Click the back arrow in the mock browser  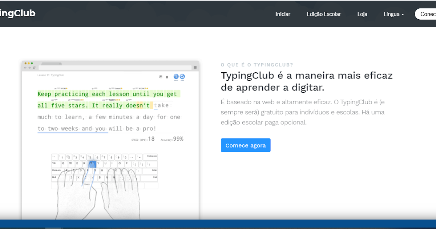point(25,68)
